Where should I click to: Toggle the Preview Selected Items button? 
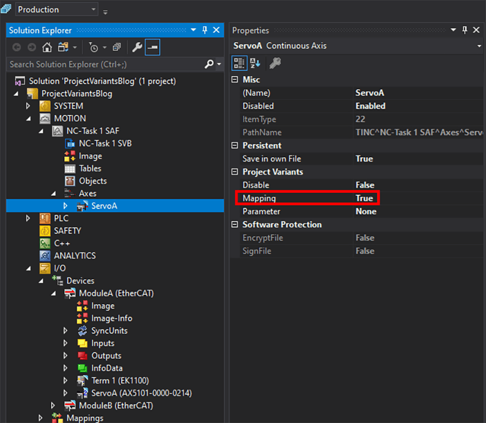152,47
